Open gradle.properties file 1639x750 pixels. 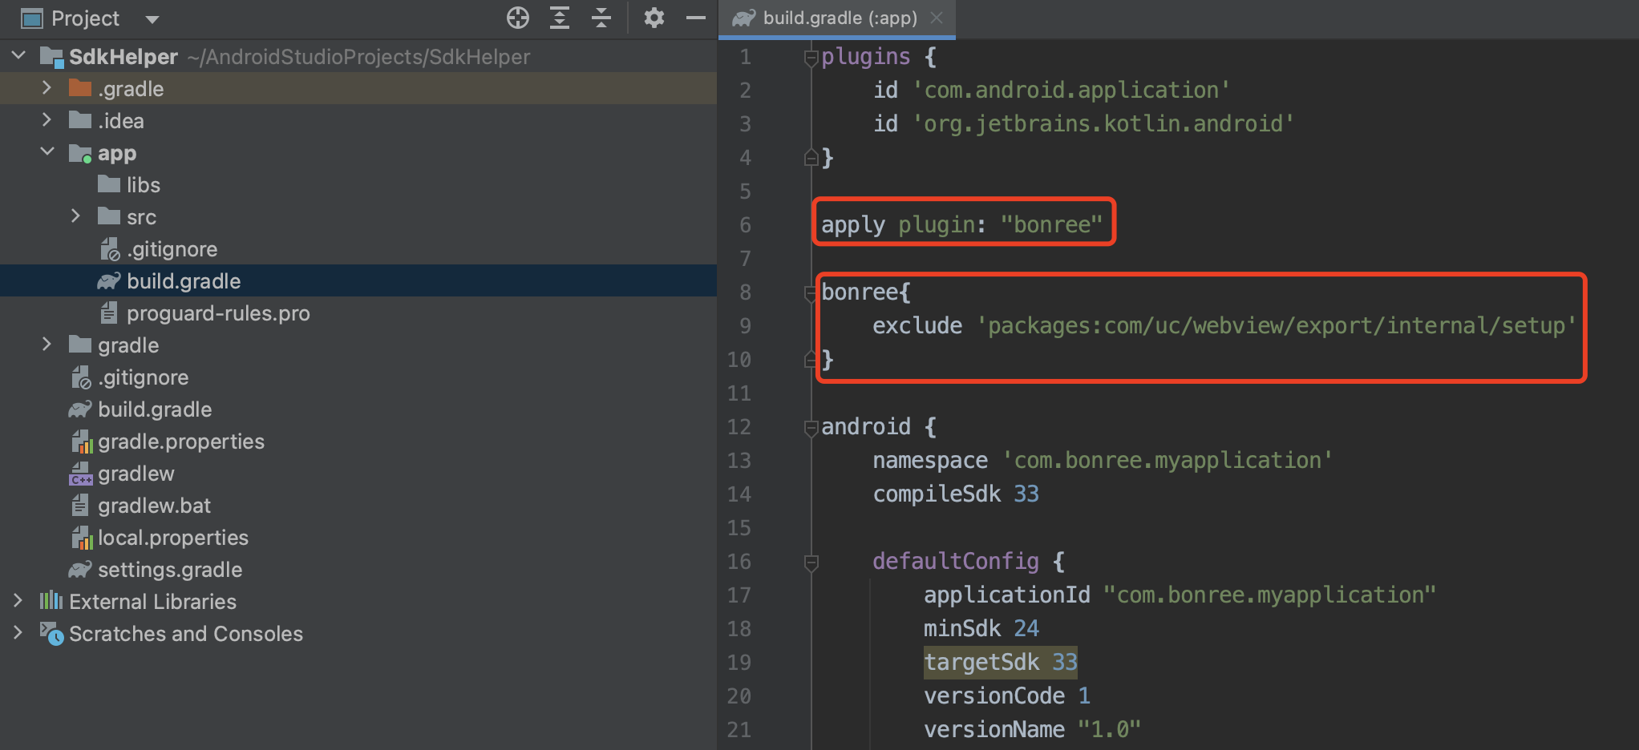(180, 442)
